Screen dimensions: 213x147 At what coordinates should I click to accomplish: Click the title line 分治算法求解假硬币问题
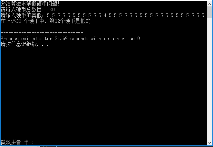(30, 4)
